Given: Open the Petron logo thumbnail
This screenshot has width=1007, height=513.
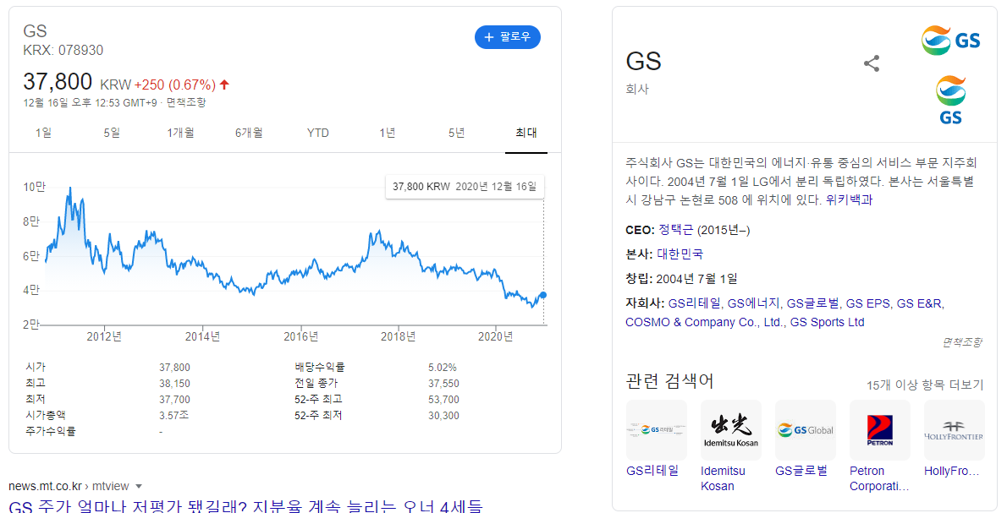Looking at the screenshot, I should click(x=880, y=430).
